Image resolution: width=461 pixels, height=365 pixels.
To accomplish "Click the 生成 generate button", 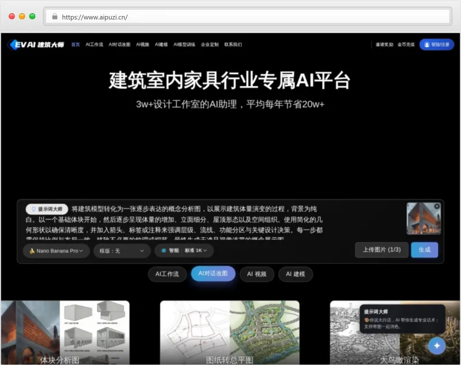I will (x=424, y=250).
